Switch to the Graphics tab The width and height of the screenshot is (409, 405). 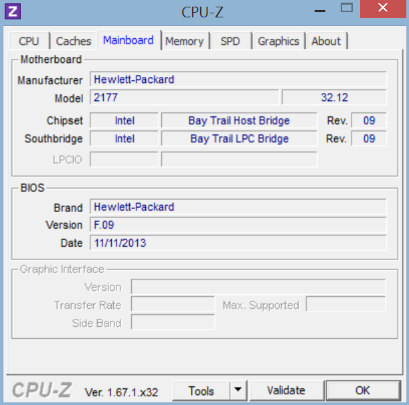click(x=278, y=41)
